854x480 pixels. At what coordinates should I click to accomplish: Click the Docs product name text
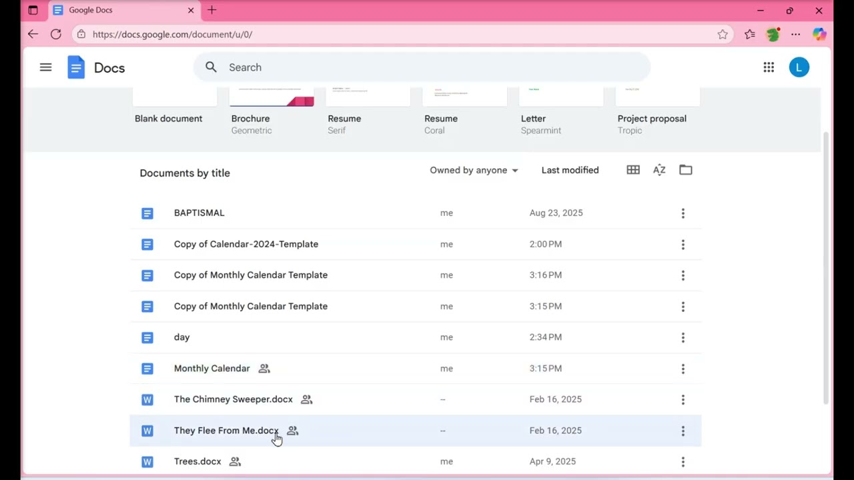pyautogui.click(x=109, y=68)
